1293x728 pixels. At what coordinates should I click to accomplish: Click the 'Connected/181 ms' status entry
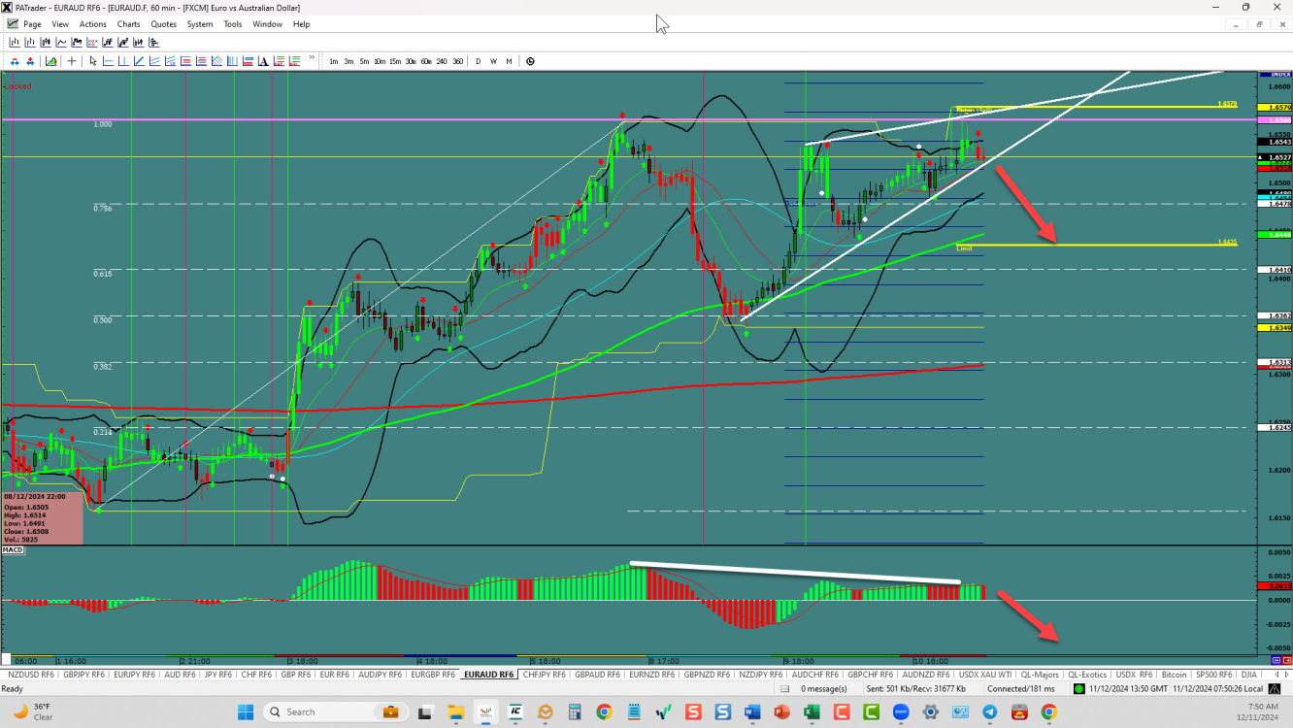tap(1020, 688)
